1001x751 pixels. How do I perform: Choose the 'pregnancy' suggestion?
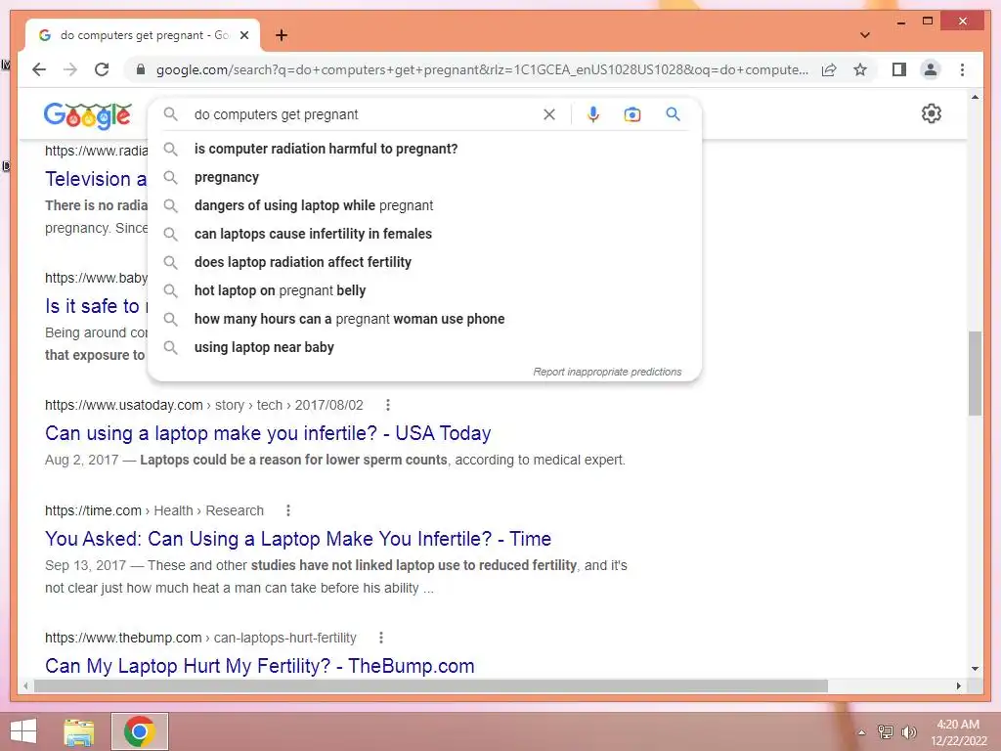tap(424, 177)
